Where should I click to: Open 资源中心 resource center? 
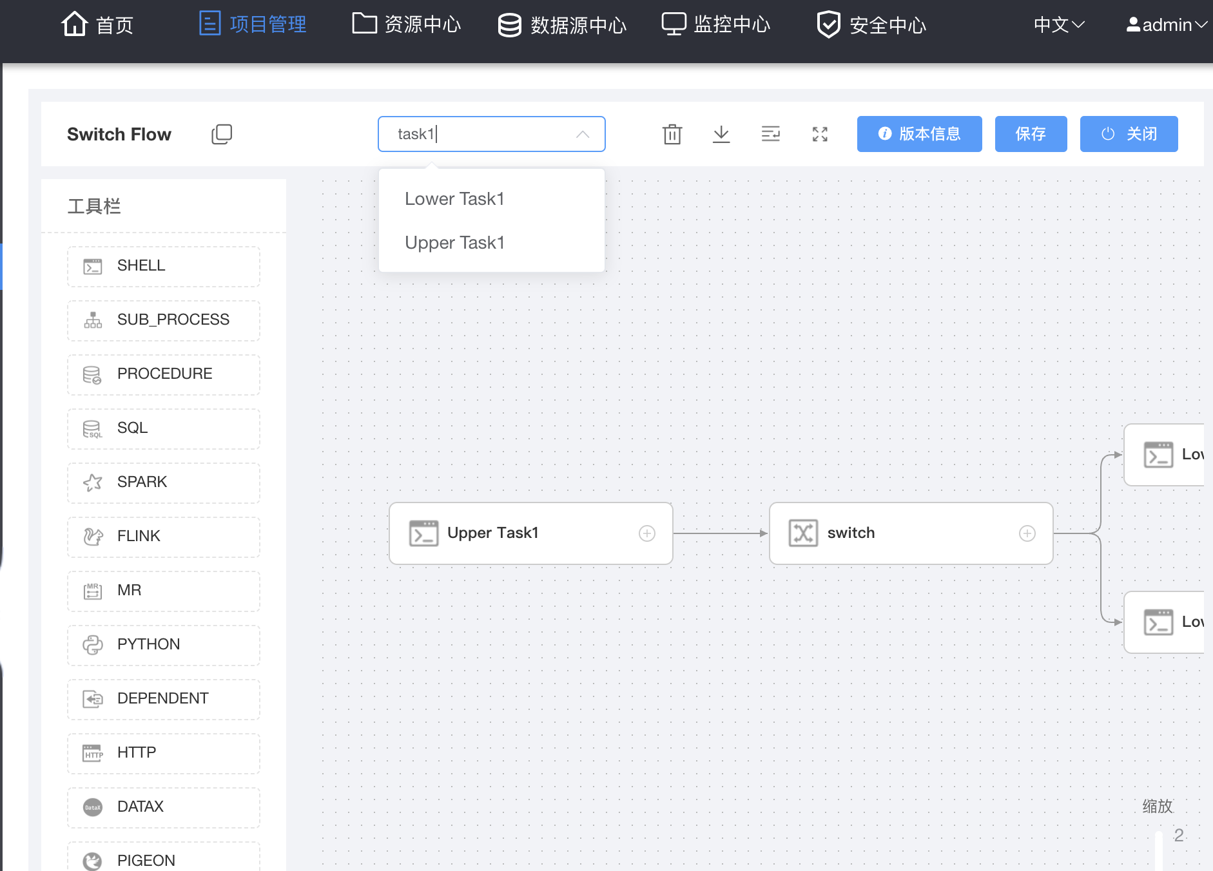406,24
